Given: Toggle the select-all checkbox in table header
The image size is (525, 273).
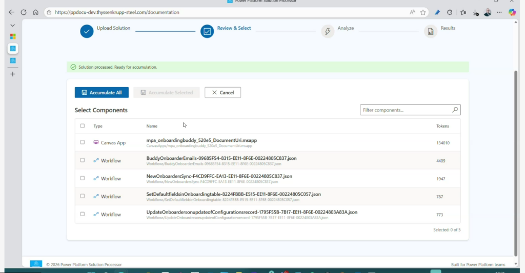Looking at the screenshot, I should tap(83, 125).
